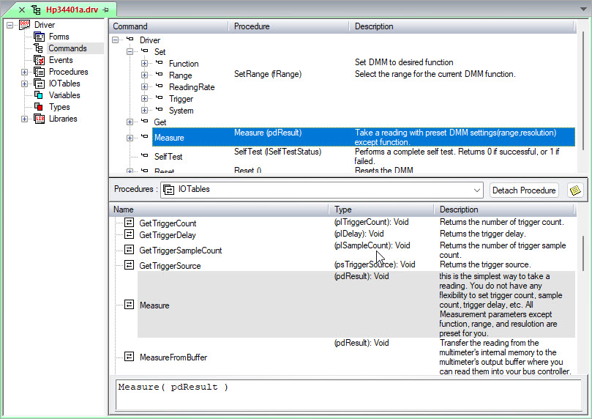Expand the Function command node
Viewport: 592px width, 419px height.
[x=145, y=63]
